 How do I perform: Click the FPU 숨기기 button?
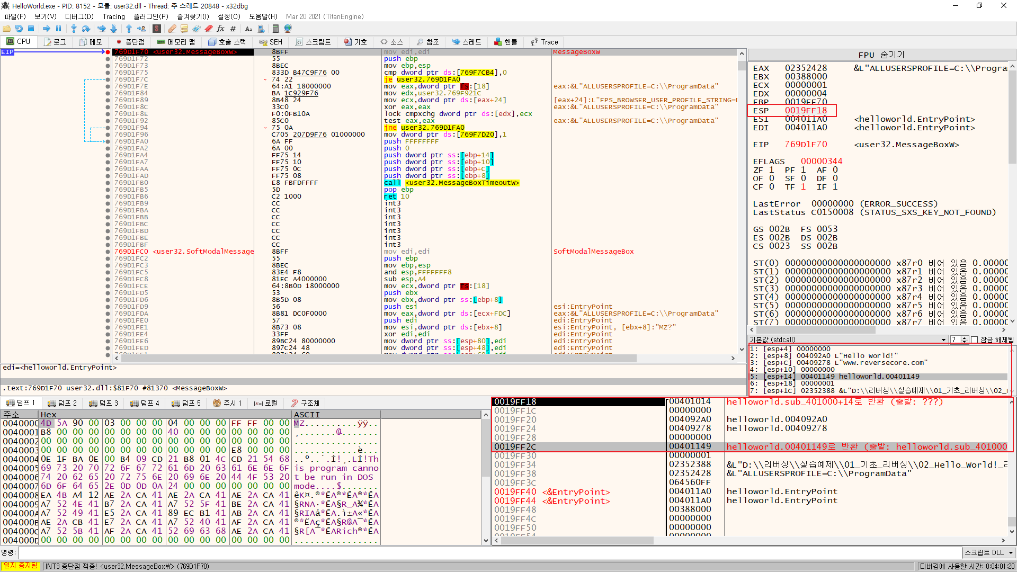coord(881,55)
